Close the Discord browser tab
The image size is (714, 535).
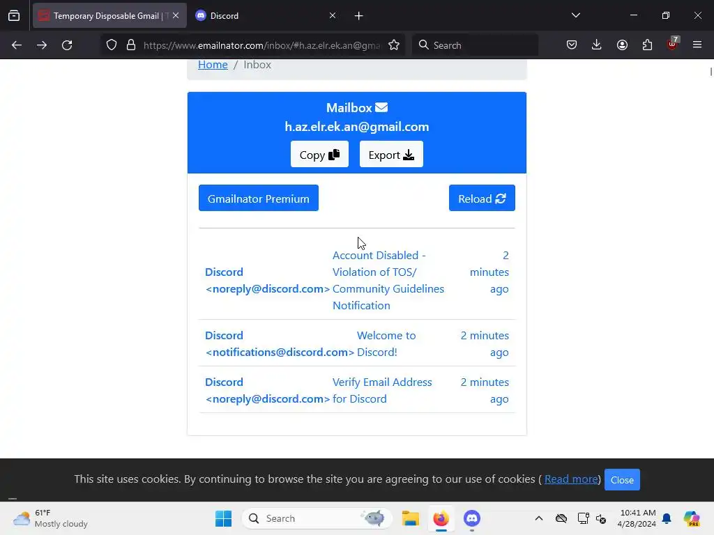(x=333, y=15)
